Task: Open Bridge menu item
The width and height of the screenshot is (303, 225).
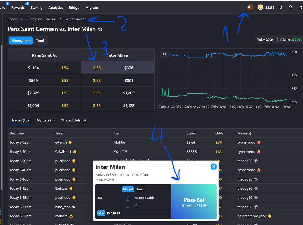Action: (74, 7)
